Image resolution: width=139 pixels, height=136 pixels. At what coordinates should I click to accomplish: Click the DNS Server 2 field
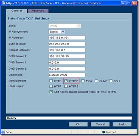pyautogui.click(x=67, y=63)
